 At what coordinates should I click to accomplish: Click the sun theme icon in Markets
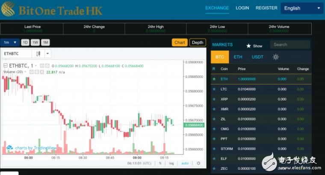pos(276,57)
